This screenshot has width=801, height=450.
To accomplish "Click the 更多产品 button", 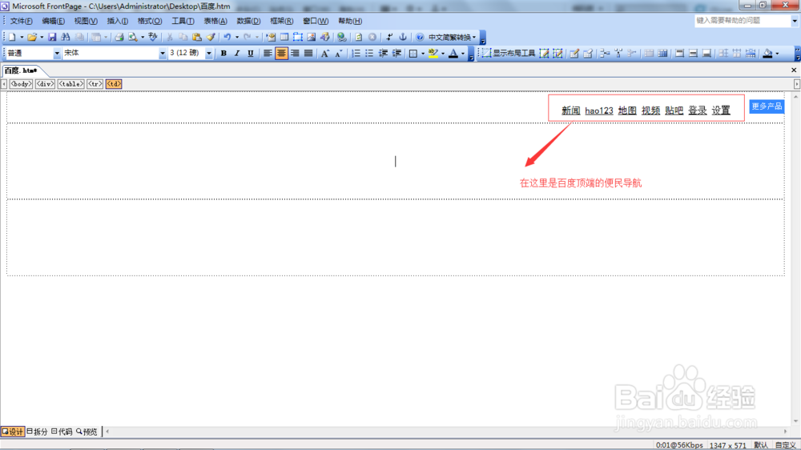I will tap(767, 106).
